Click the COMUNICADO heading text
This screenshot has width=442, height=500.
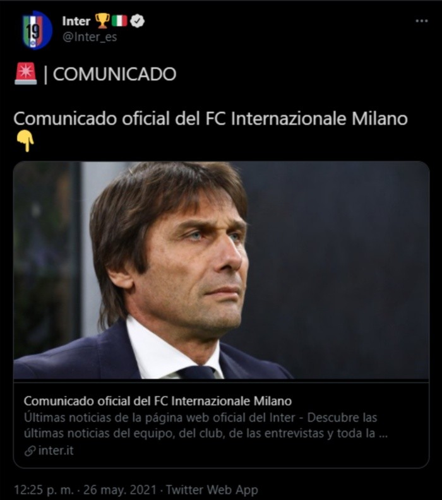pos(114,74)
